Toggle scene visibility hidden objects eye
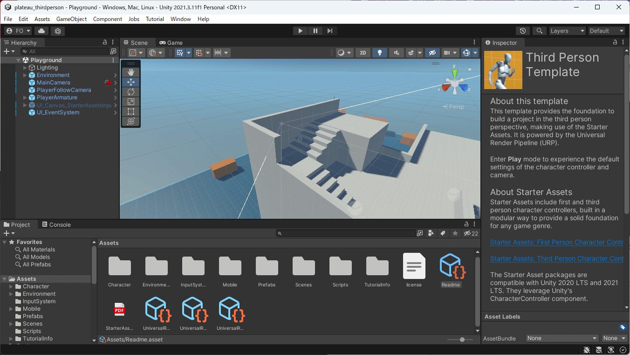Viewport: 630px width, 355px height. (432, 53)
